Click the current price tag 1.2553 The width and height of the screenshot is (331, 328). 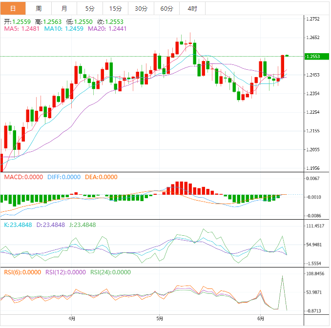point(313,57)
